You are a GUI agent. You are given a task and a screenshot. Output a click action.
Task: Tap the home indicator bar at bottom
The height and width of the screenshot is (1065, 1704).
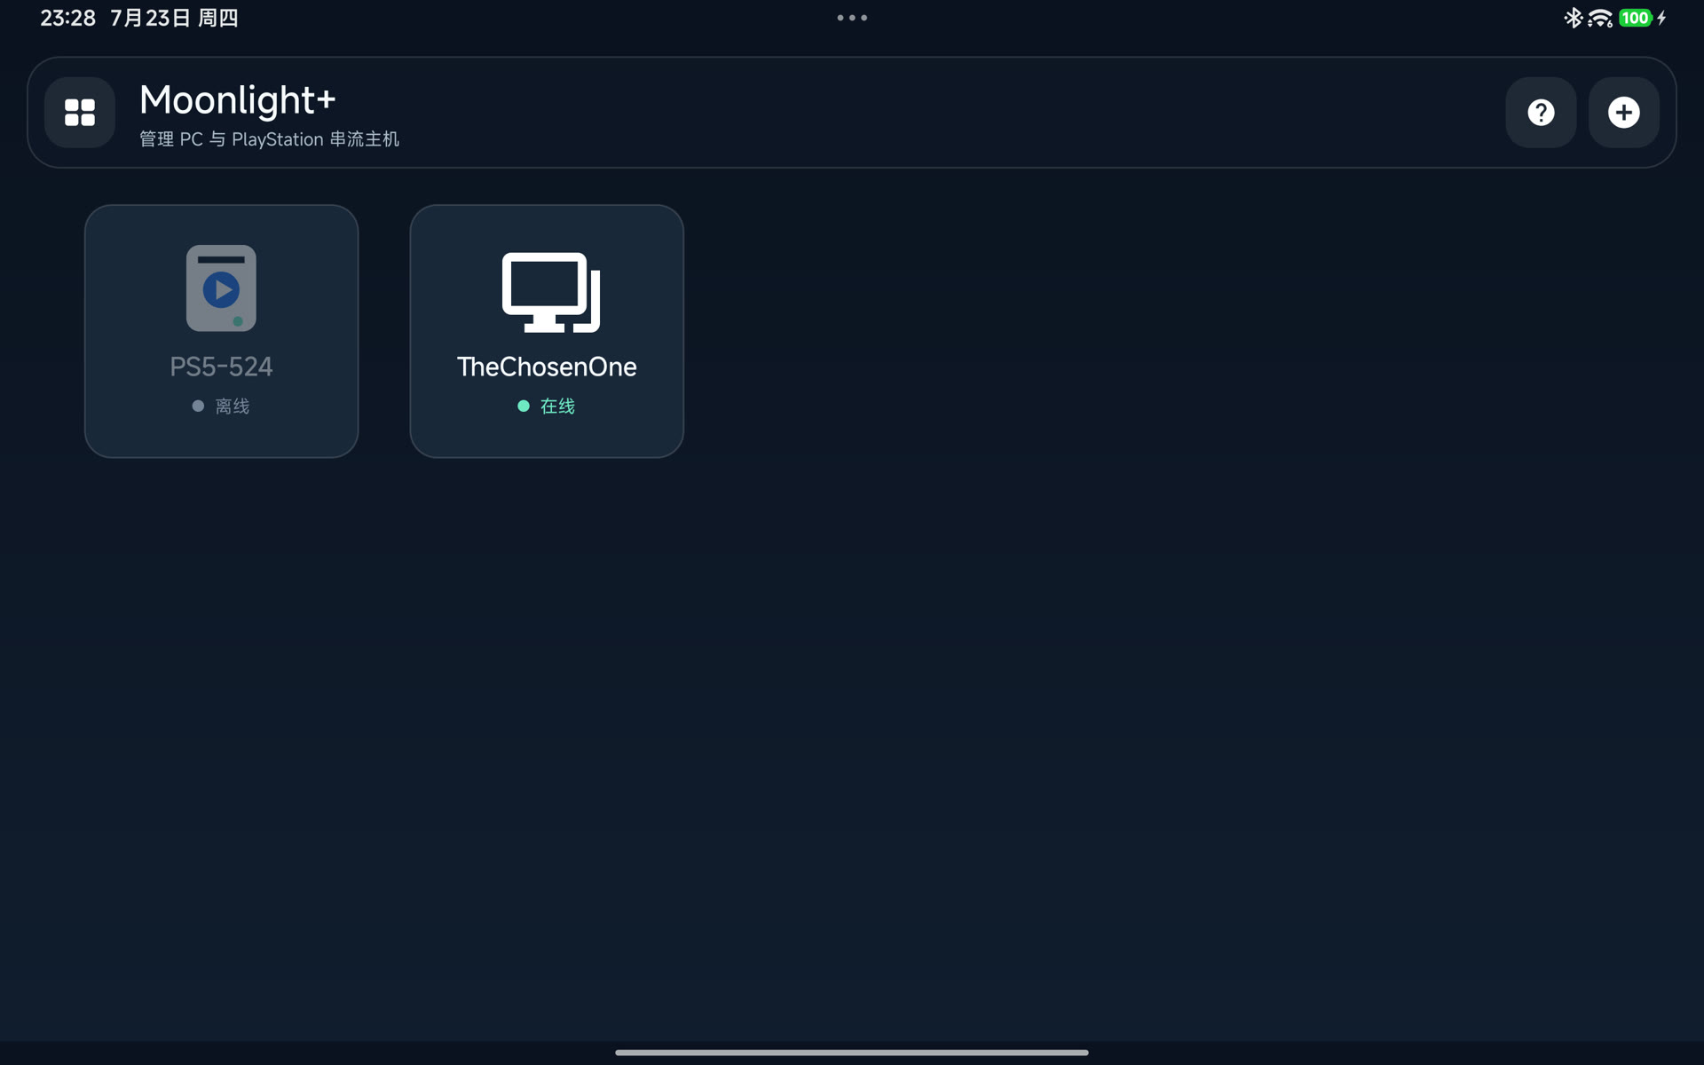click(x=852, y=1053)
